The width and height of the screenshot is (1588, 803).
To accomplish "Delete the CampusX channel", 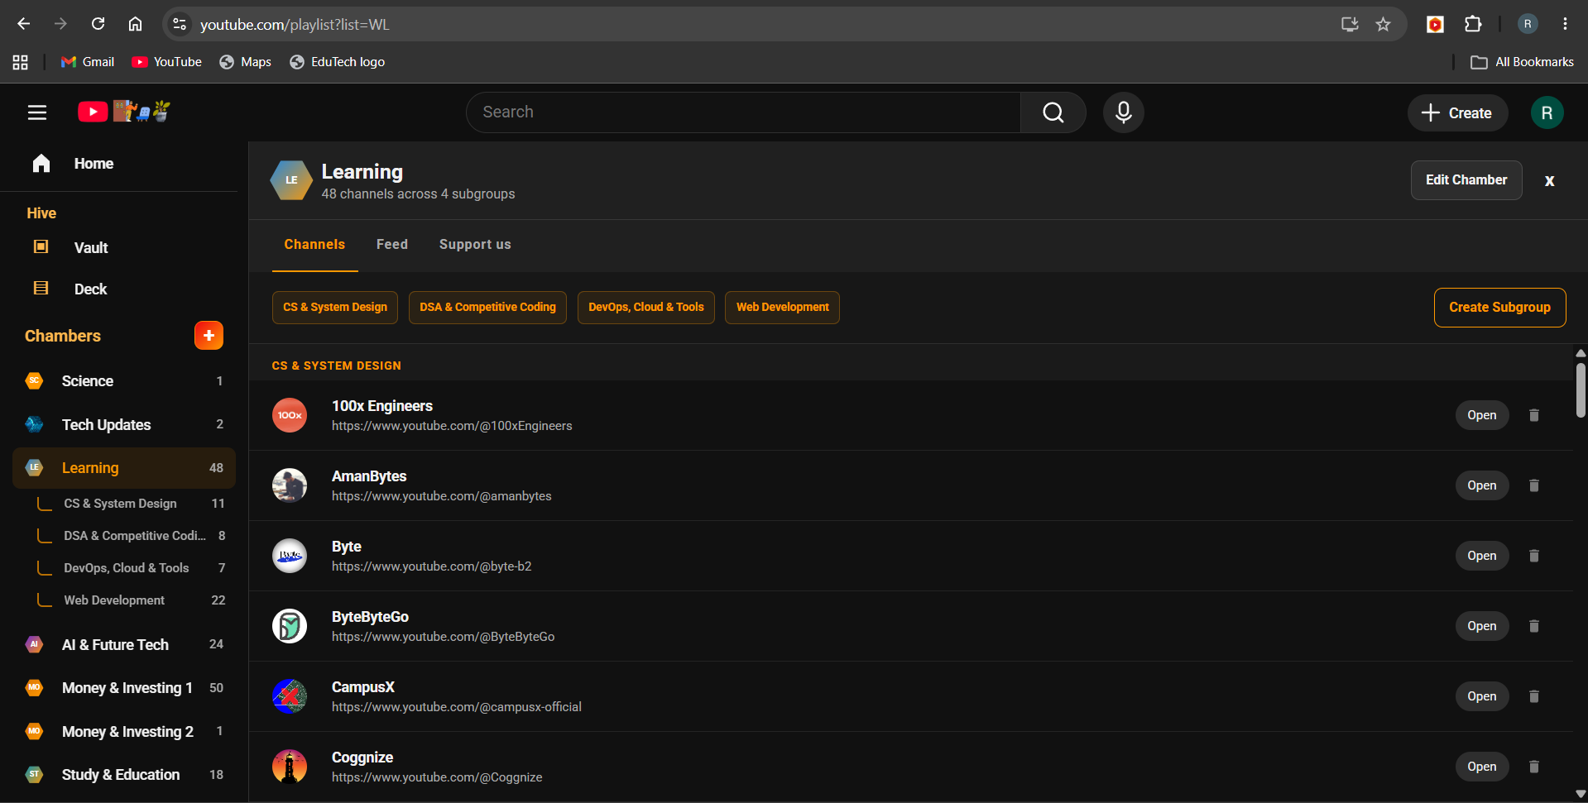I will [1533, 696].
